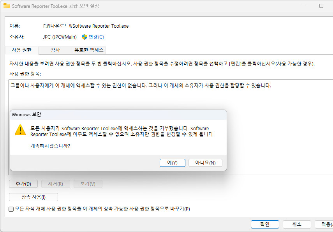Click the 취소 button at bottom
The height and width of the screenshot is (232, 333).
click(297, 224)
